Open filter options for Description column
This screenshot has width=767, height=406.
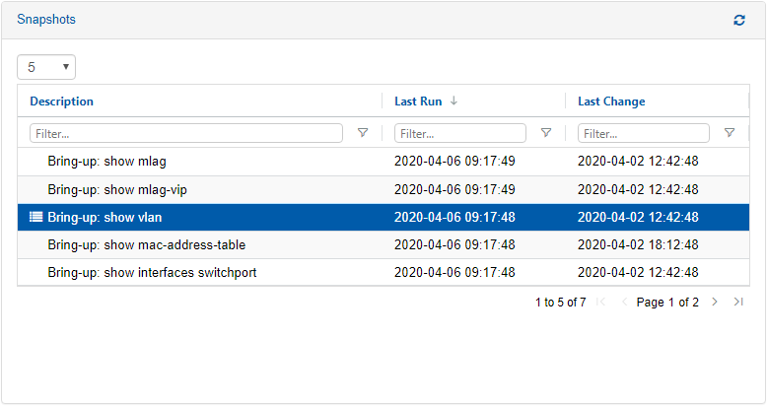point(363,133)
